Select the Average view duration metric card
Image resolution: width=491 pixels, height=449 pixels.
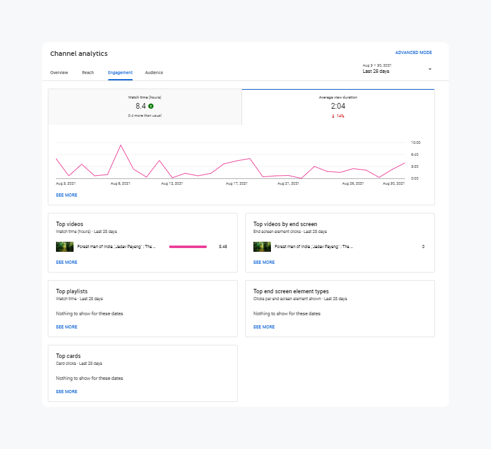tap(338, 107)
